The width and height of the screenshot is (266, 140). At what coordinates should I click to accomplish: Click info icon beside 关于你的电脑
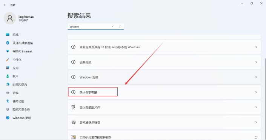click(73, 92)
